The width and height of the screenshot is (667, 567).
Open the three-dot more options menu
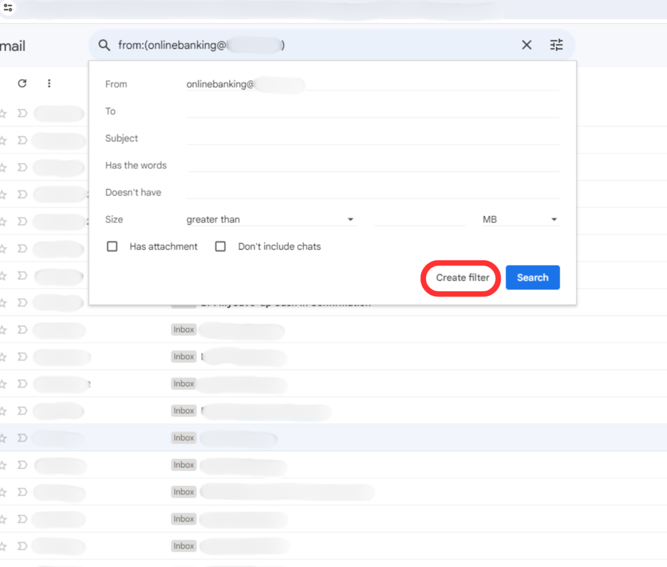(49, 83)
